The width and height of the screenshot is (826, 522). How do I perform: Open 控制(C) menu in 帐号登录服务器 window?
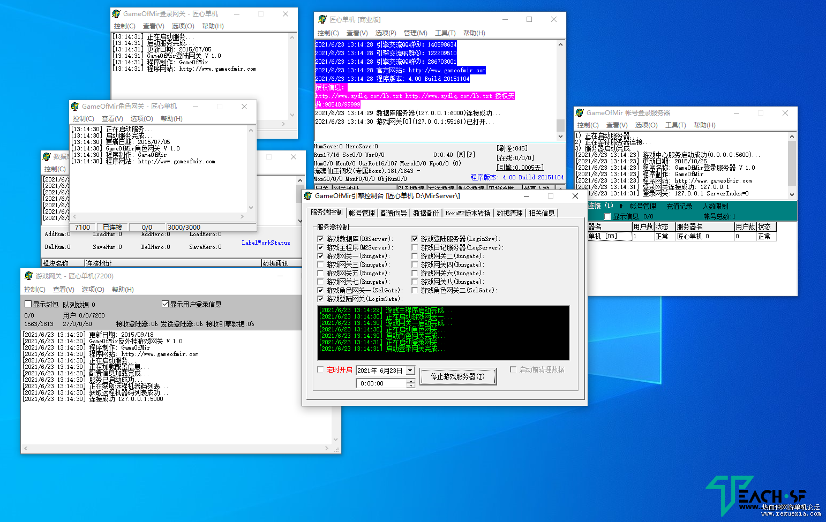[588, 125]
